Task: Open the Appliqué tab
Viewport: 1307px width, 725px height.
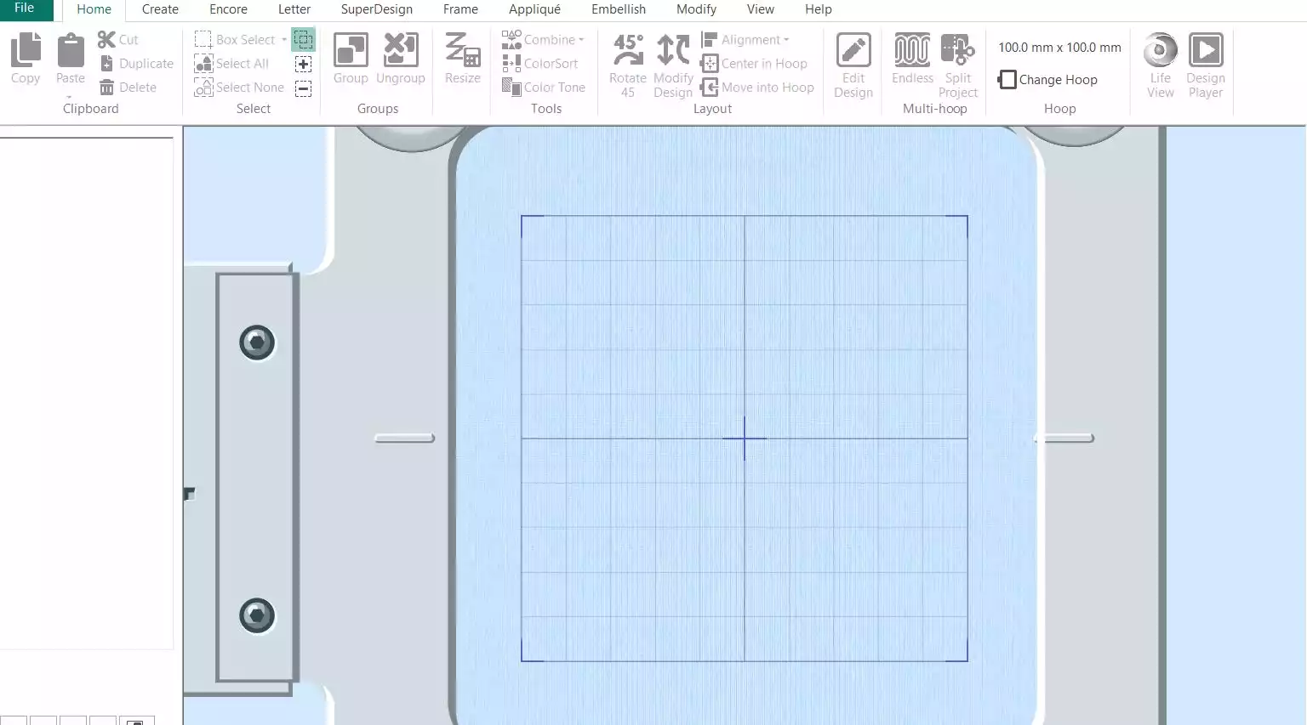Action: tap(534, 9)
